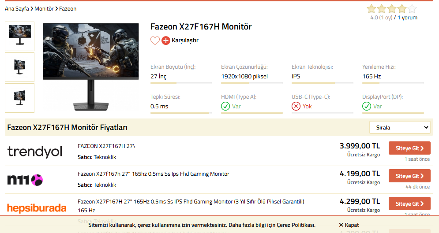Screen dimensions: 439x233
Task: Click Siteye Git for Hepsiburada offer
Action: coord(409,204)
